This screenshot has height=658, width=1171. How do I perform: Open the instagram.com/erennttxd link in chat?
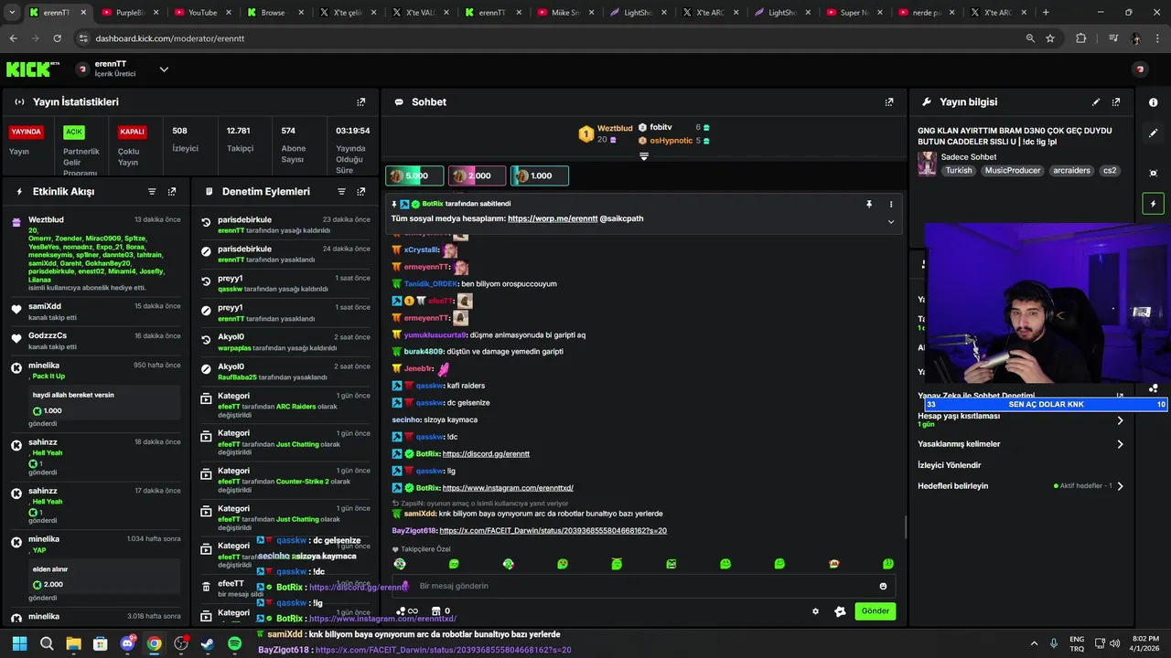point(508,488)
